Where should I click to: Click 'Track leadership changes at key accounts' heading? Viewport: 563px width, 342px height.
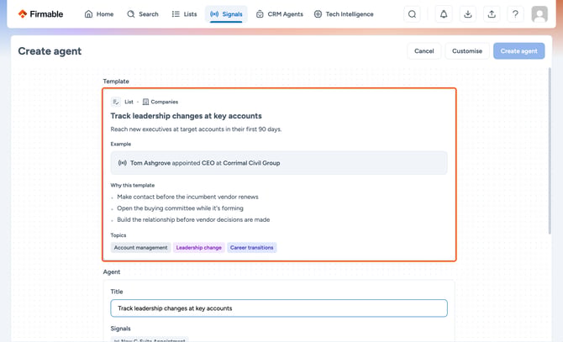[x=186, y=116]
